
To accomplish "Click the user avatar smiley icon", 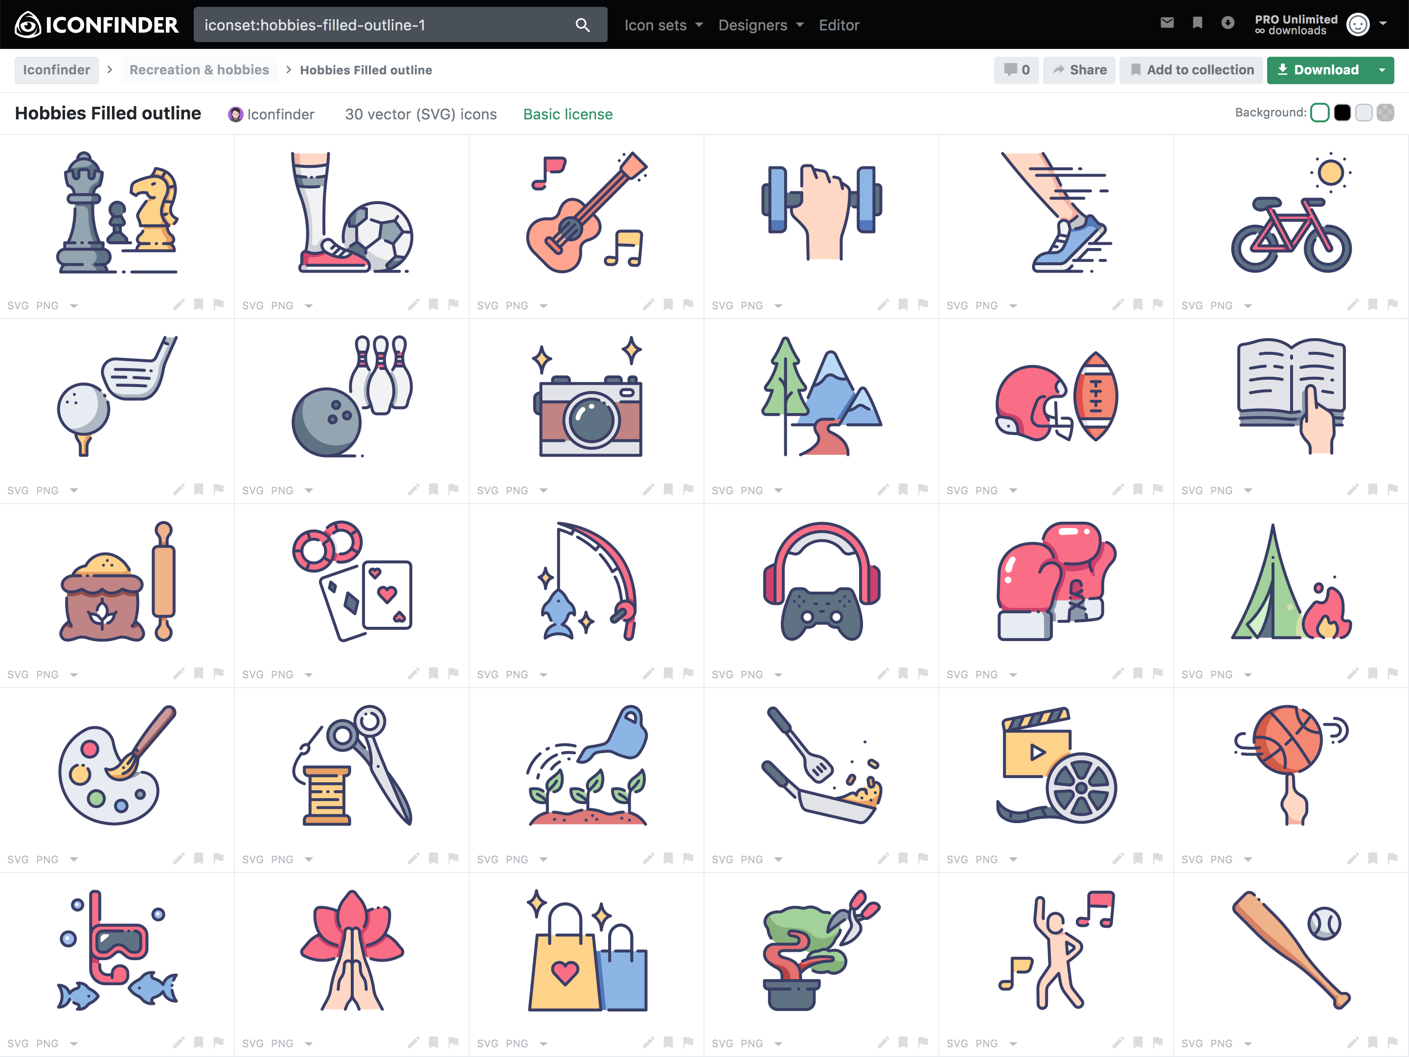I will tap(1358, 25).
